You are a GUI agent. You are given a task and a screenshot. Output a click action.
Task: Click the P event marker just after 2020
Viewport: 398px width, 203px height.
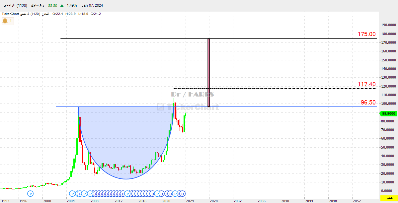(x=175, y=194)
